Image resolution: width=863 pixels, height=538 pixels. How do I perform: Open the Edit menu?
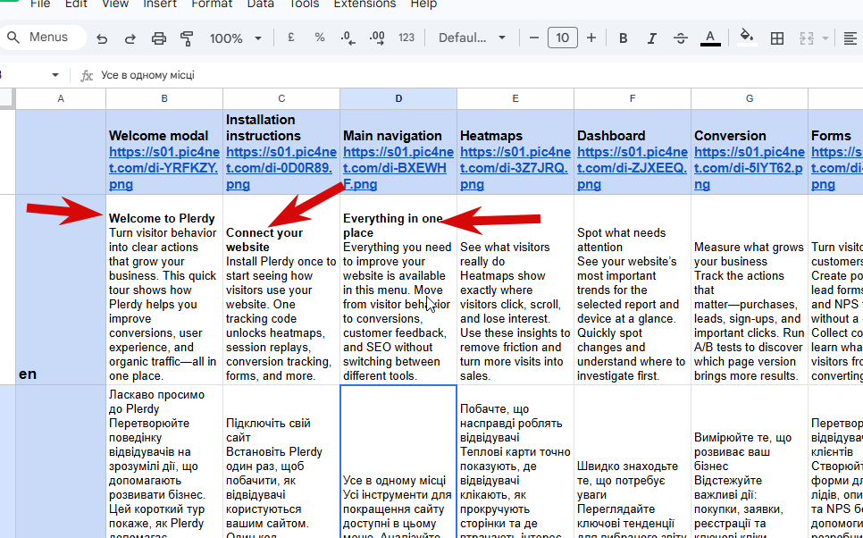pos(76,4)
